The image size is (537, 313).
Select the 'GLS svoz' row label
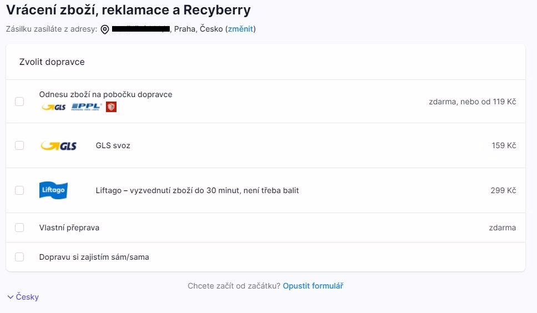point(113,146)
